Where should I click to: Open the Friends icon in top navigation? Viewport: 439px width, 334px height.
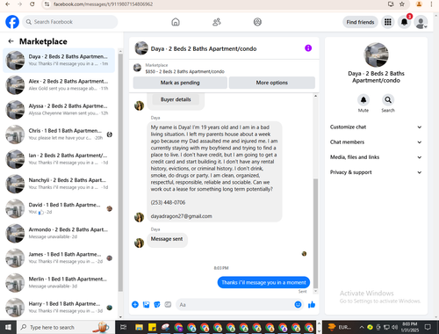pyautogui.click(x=217, y=22)
